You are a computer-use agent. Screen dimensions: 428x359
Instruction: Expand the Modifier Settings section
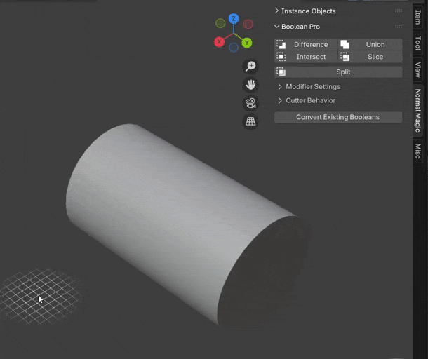coord(312,87)
